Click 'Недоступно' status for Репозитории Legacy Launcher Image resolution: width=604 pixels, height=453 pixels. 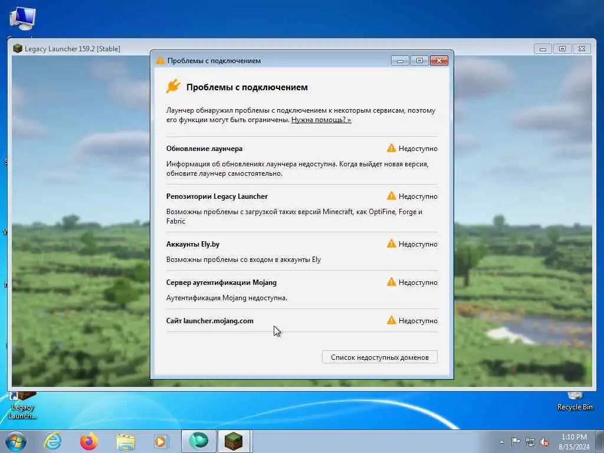[x=418, y=196]
